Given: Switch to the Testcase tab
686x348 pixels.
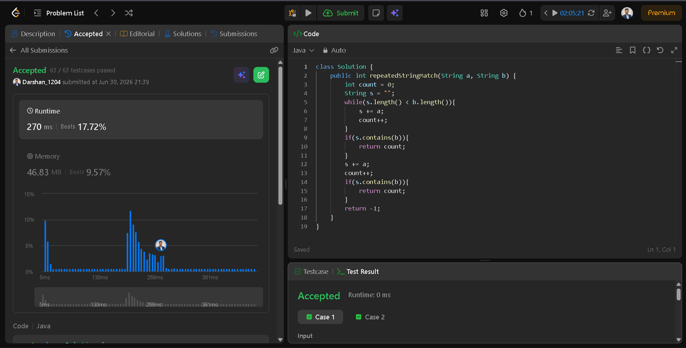Looking at the screenshot, I should [x=311, y=271].
